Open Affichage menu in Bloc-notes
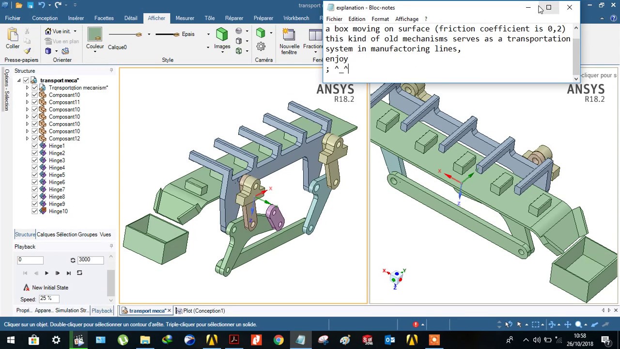The width and height of the screenshot is (620, 349). click(x=407, y=19)
